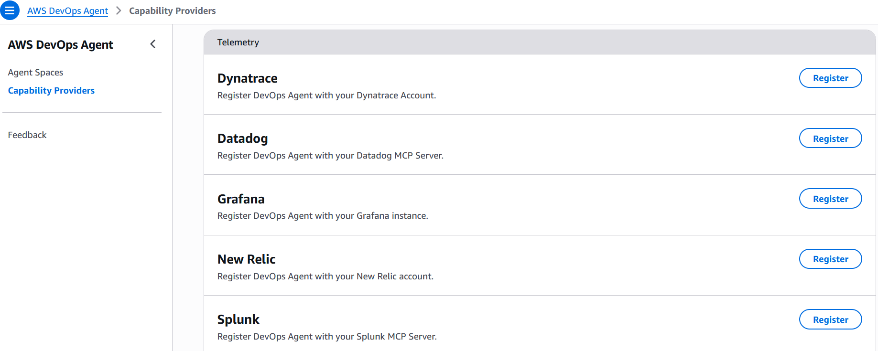Viewport: 878px width, 351px height.
Task: Open the Feedback sidebar link
Action: click(x=27, y=135)
